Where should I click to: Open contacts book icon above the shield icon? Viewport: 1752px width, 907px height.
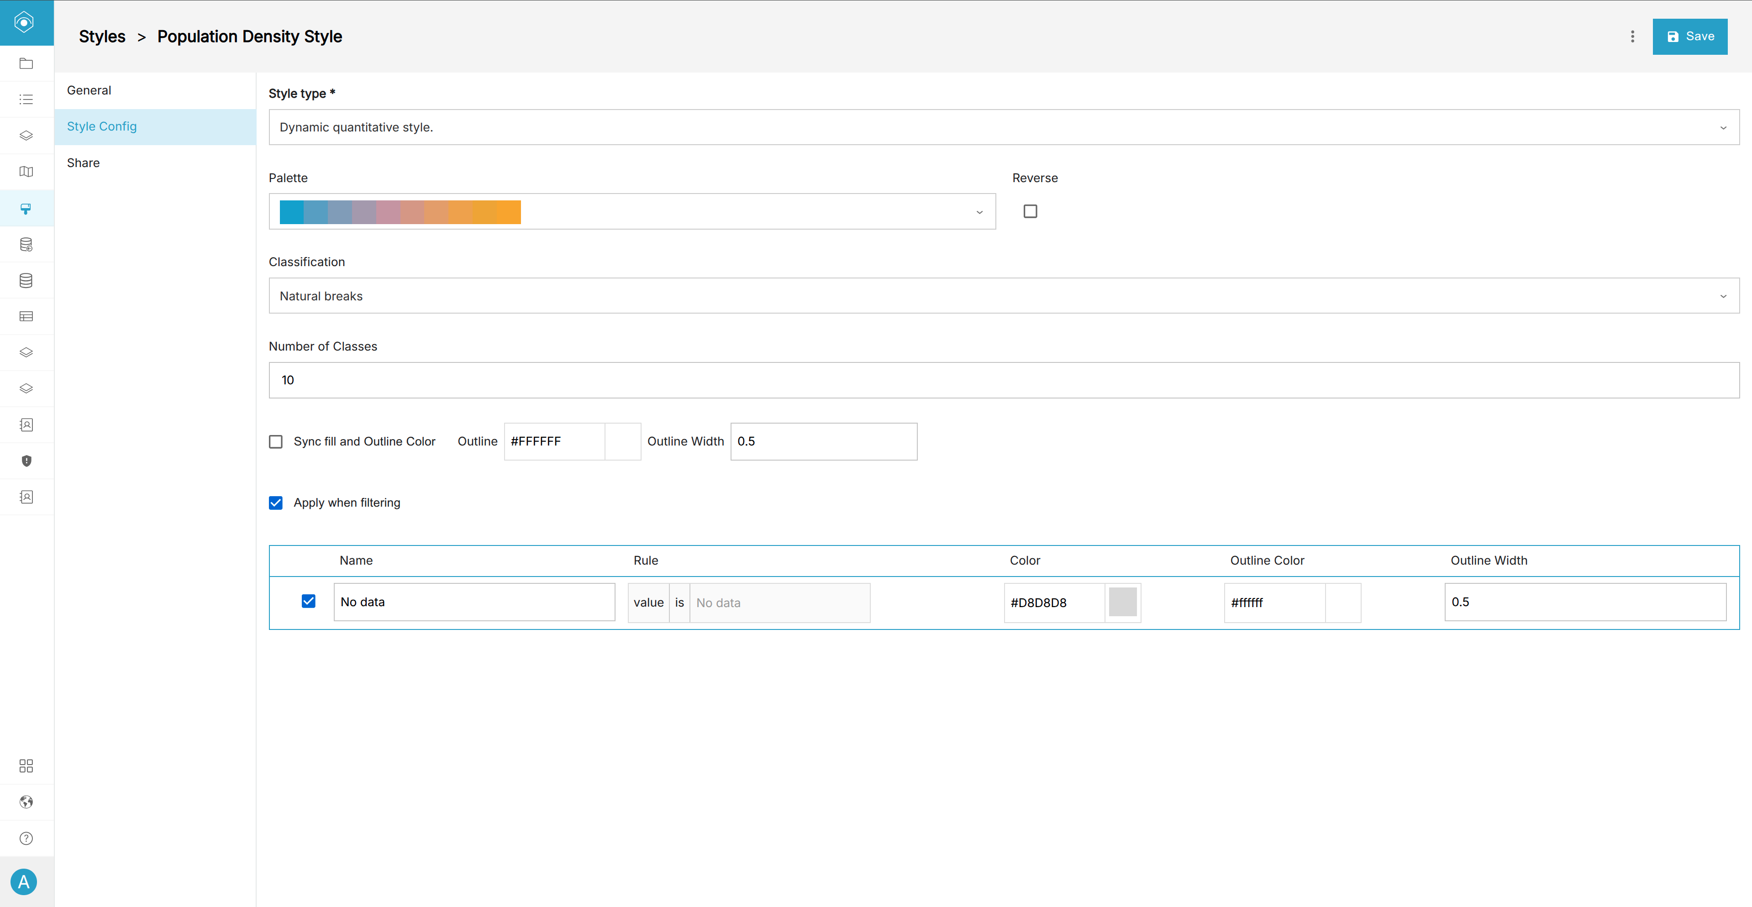click(x=26, y=425)
